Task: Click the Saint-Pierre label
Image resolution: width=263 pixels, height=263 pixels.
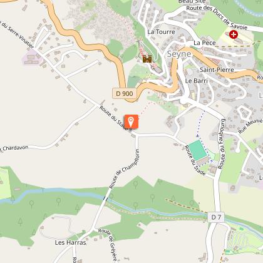Action: point(217,70)
